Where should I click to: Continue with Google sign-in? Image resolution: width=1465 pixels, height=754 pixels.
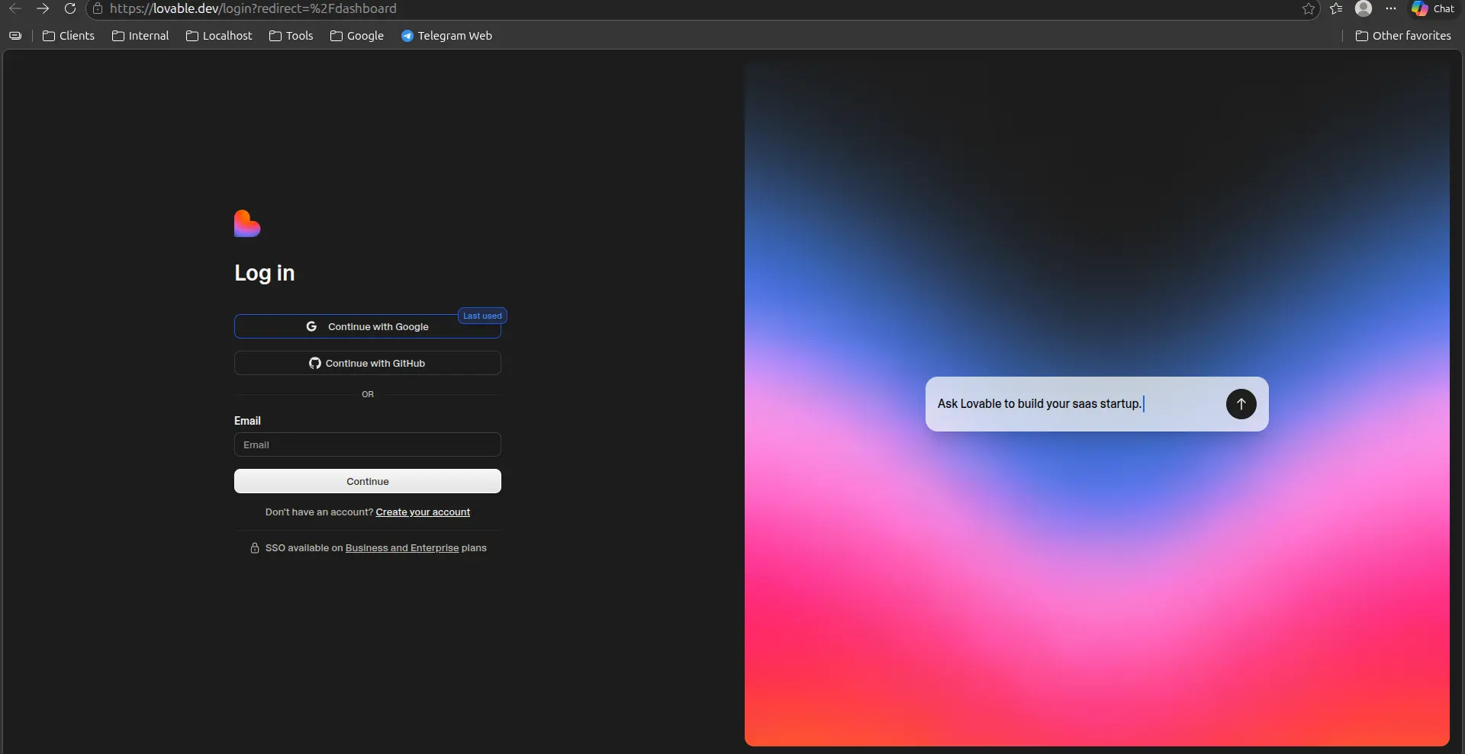pos(368,326)
